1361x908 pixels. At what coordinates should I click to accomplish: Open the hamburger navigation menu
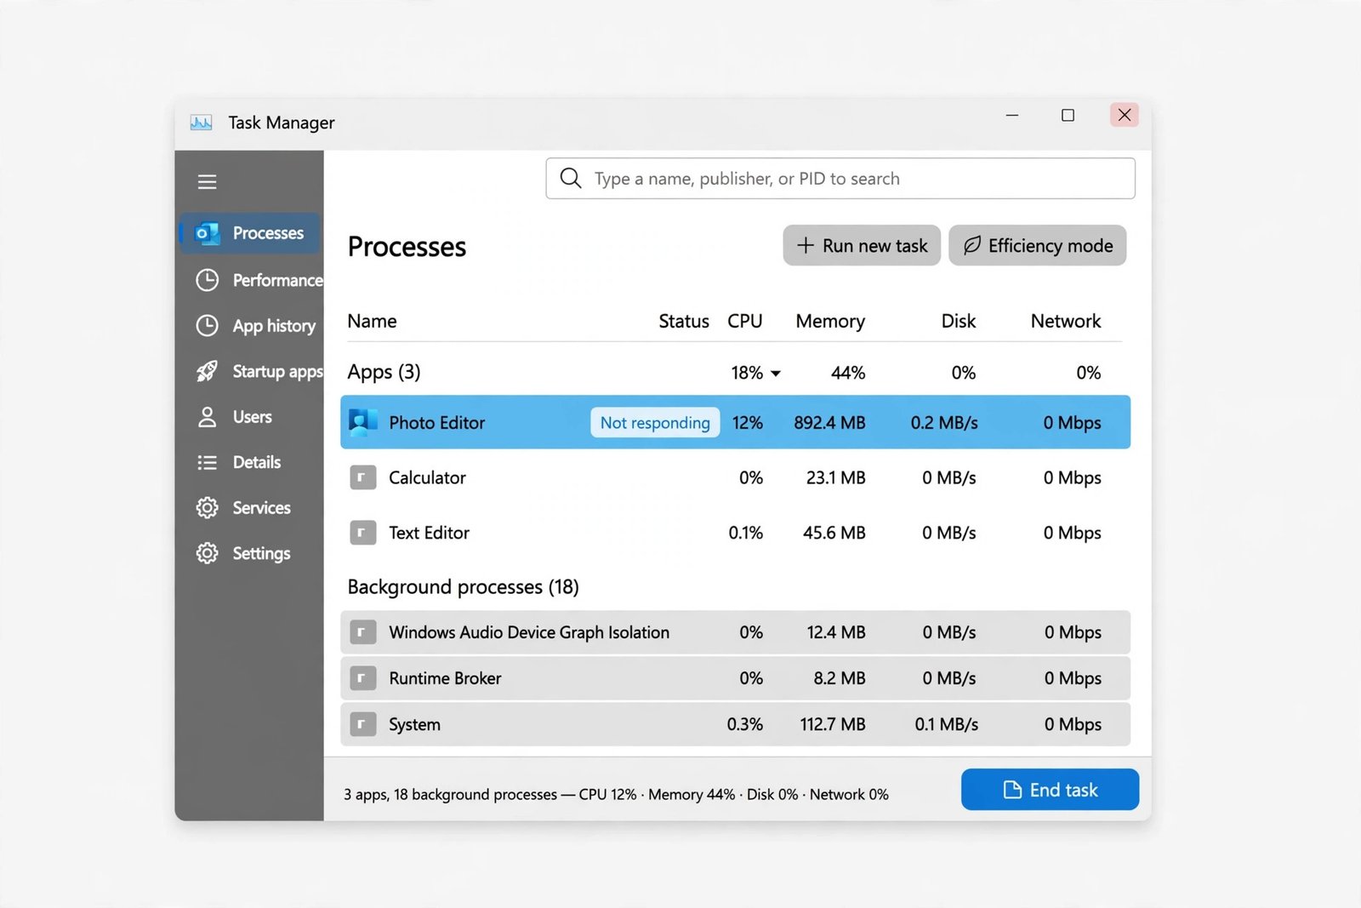click(207, 181)
